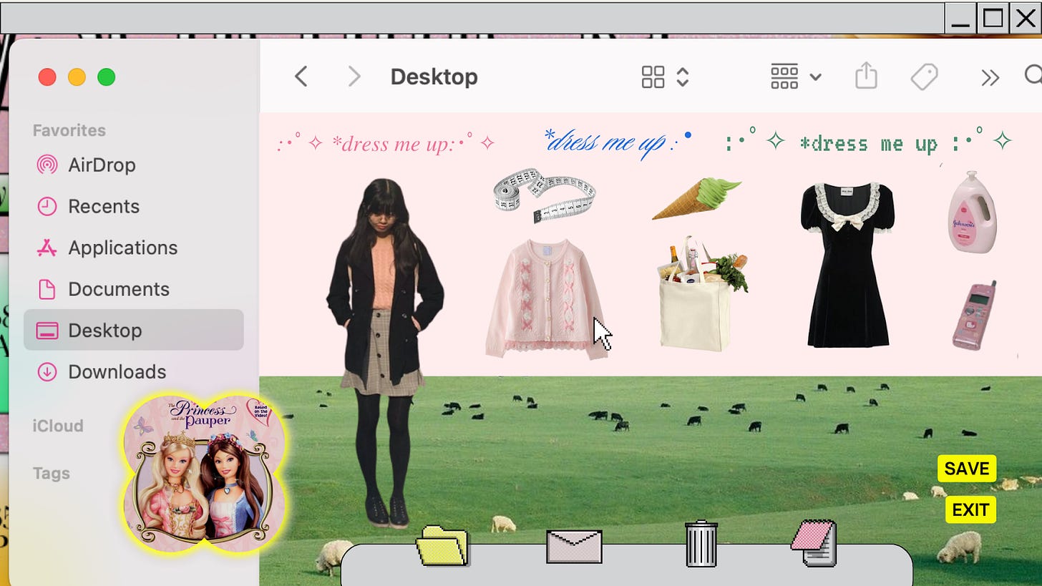Click the iCloud section header

57,426
